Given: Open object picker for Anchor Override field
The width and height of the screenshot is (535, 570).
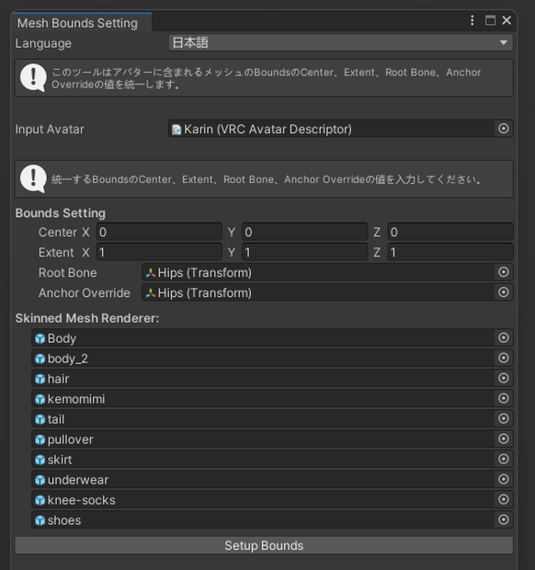Looking at the screenshot, I should [x=504, y=292].
